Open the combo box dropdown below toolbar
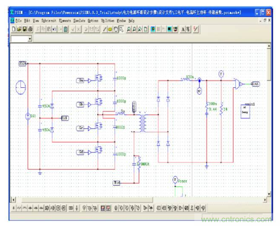 point(30,39)
